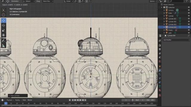
Task: Open the Physics properties tab icon
Action: tap(160, 78)
